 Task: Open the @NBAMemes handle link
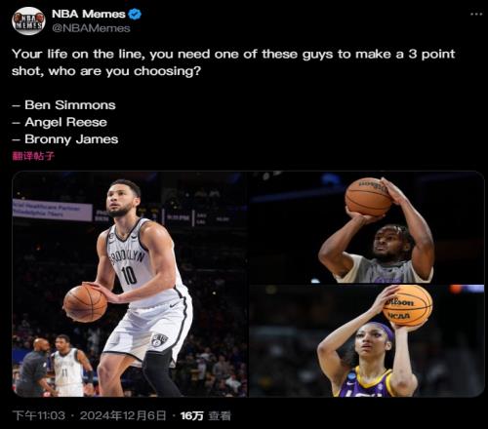[91, 28]
